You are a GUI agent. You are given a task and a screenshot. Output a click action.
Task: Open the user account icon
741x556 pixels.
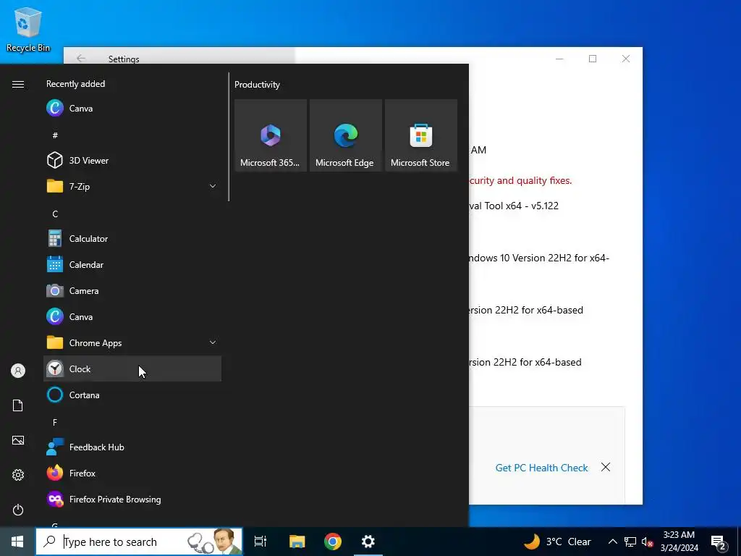18,371
